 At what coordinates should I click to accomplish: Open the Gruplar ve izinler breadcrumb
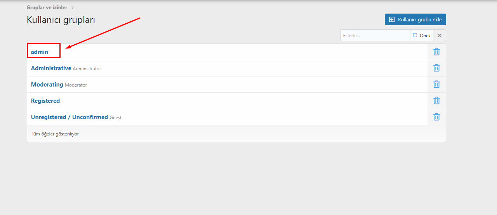click(47, 7)
